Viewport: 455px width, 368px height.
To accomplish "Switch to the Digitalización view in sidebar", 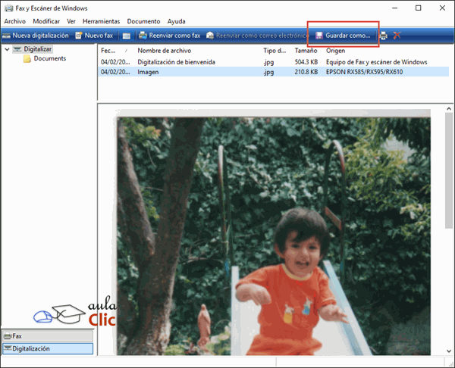I will coord(47,348).
